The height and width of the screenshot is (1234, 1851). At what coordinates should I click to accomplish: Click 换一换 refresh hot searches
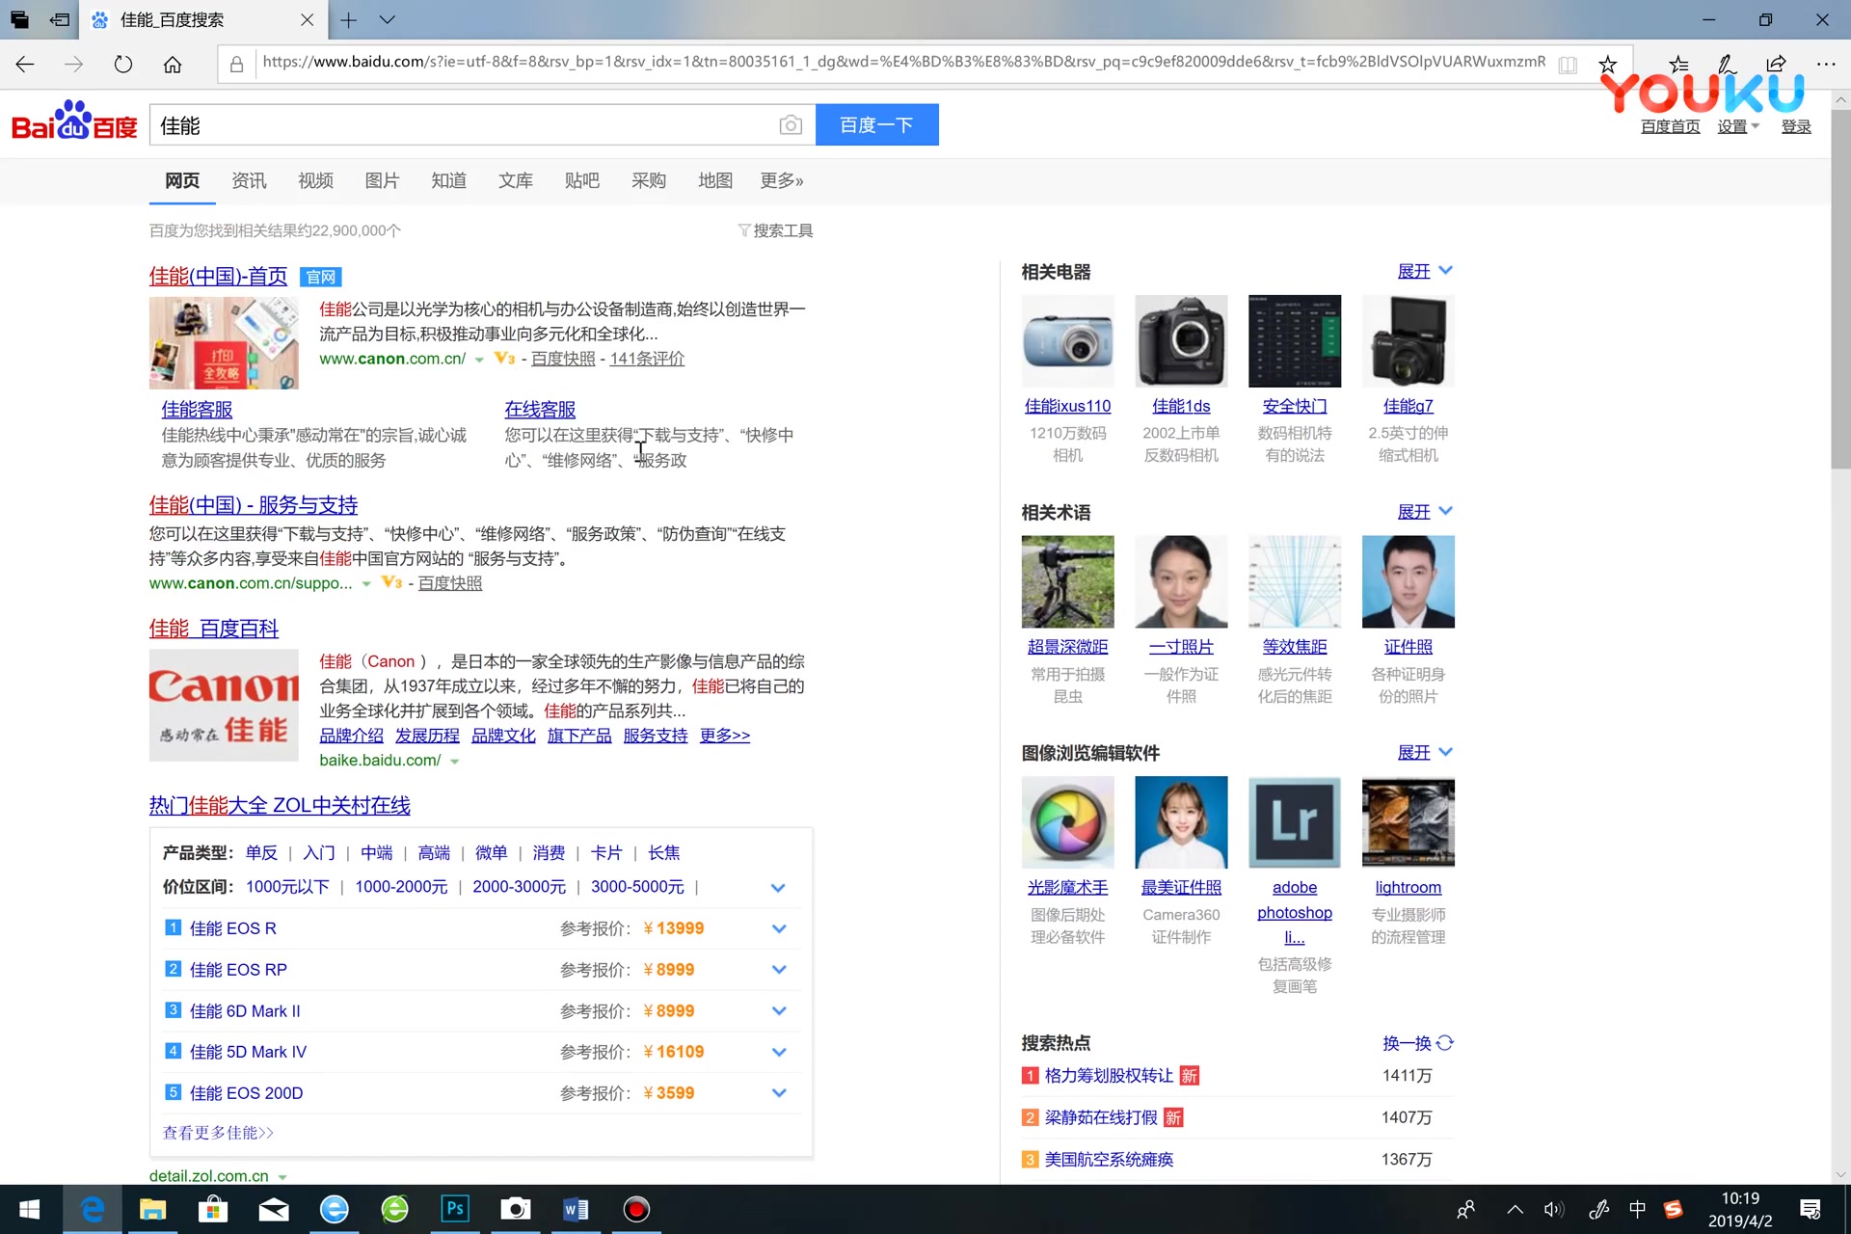coord(1417,1043)
